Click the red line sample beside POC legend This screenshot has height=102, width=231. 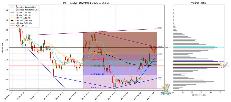(12, 25)
